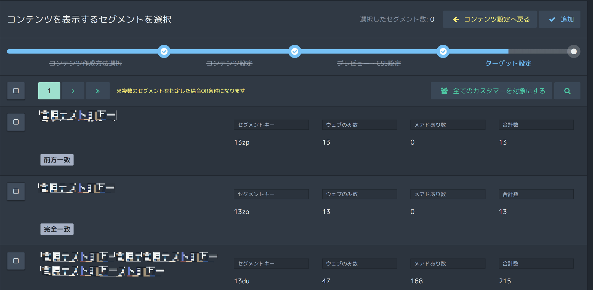
Task: Click the total value 215
Action: tap(505, 281)
